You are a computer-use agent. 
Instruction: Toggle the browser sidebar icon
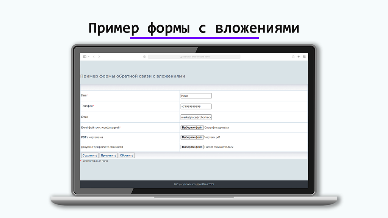[84, 57]
